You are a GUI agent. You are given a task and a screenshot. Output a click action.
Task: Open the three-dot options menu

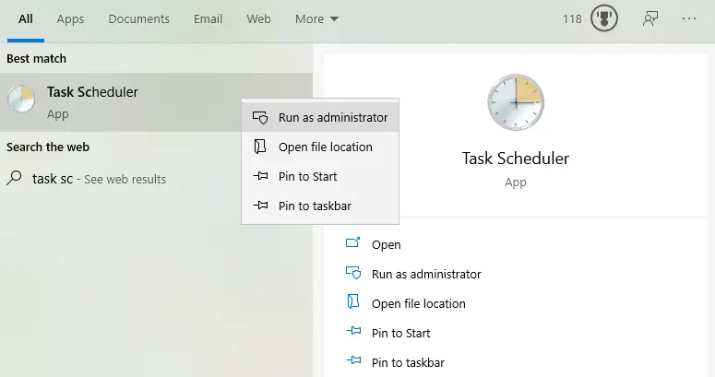[689, 19]
